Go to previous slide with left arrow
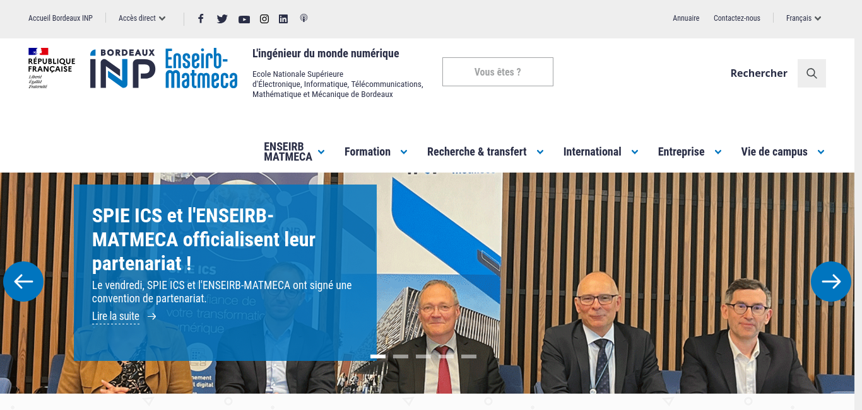Image resolution: width=862 pixels, height=410 pixels. [23, 282]
